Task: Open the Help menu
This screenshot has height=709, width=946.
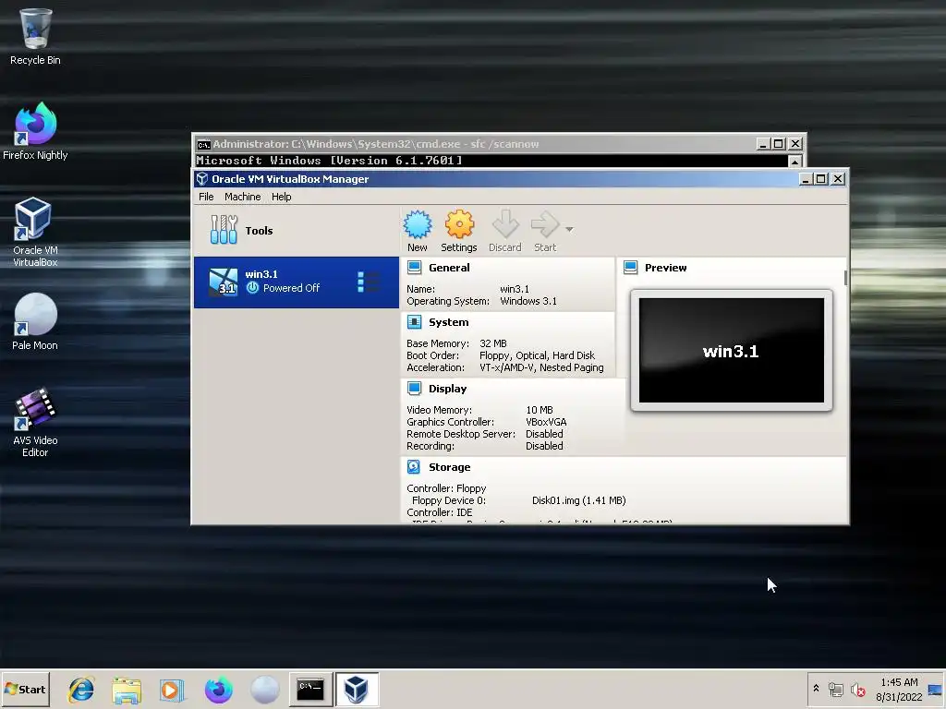Action: pyautogui.click(x=281, y=197)
